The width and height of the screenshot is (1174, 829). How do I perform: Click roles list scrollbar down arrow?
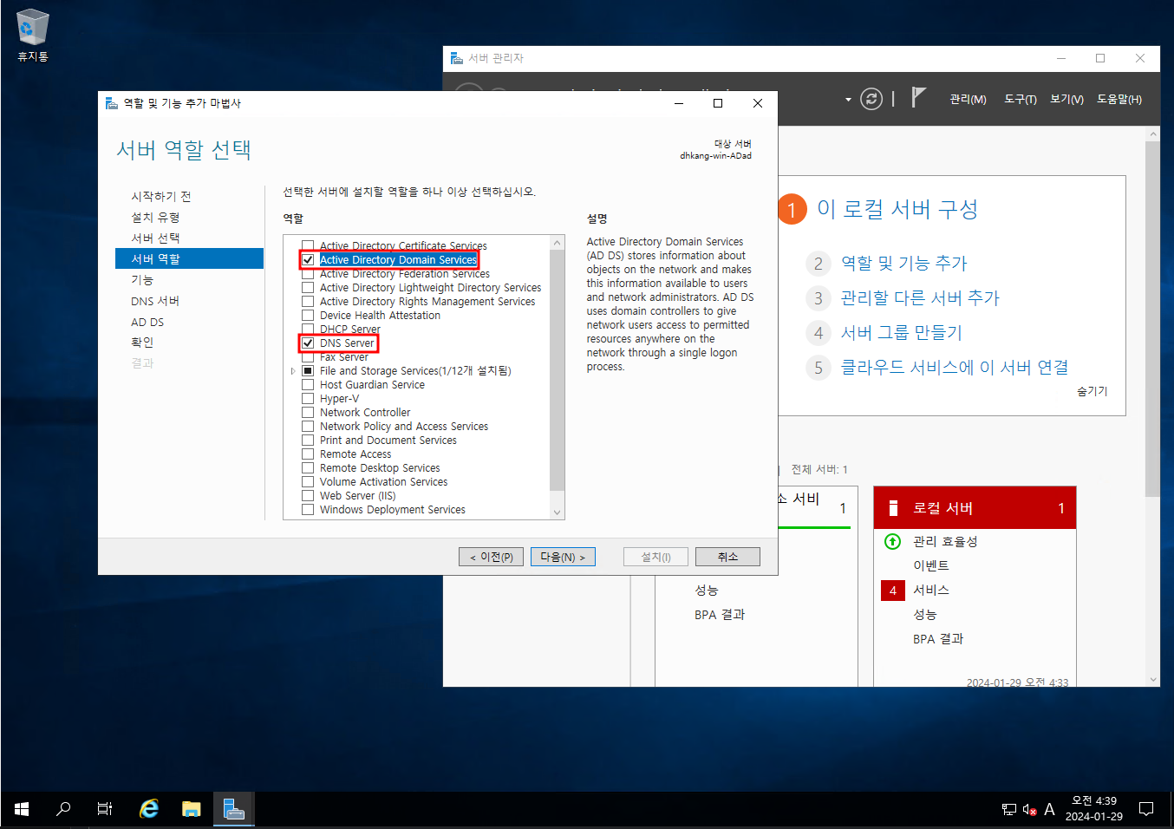(x=557, y=512)
